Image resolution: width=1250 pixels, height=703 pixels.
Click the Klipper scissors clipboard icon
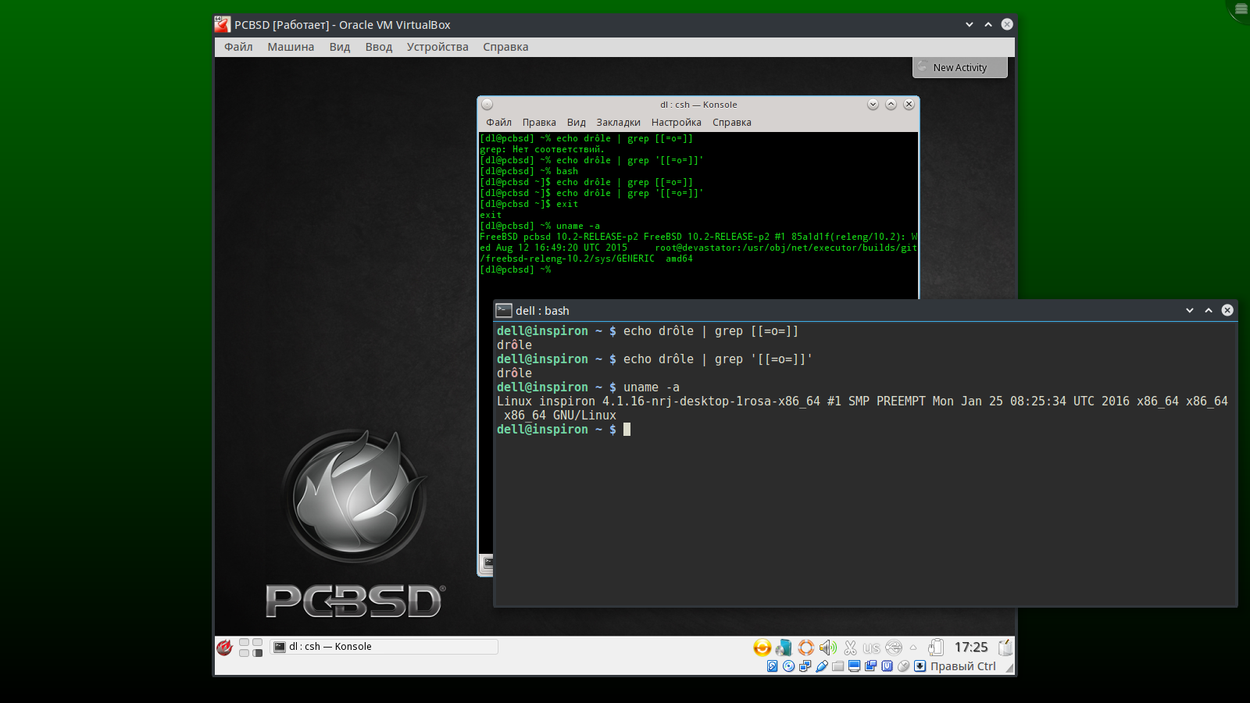coord(850,648)
